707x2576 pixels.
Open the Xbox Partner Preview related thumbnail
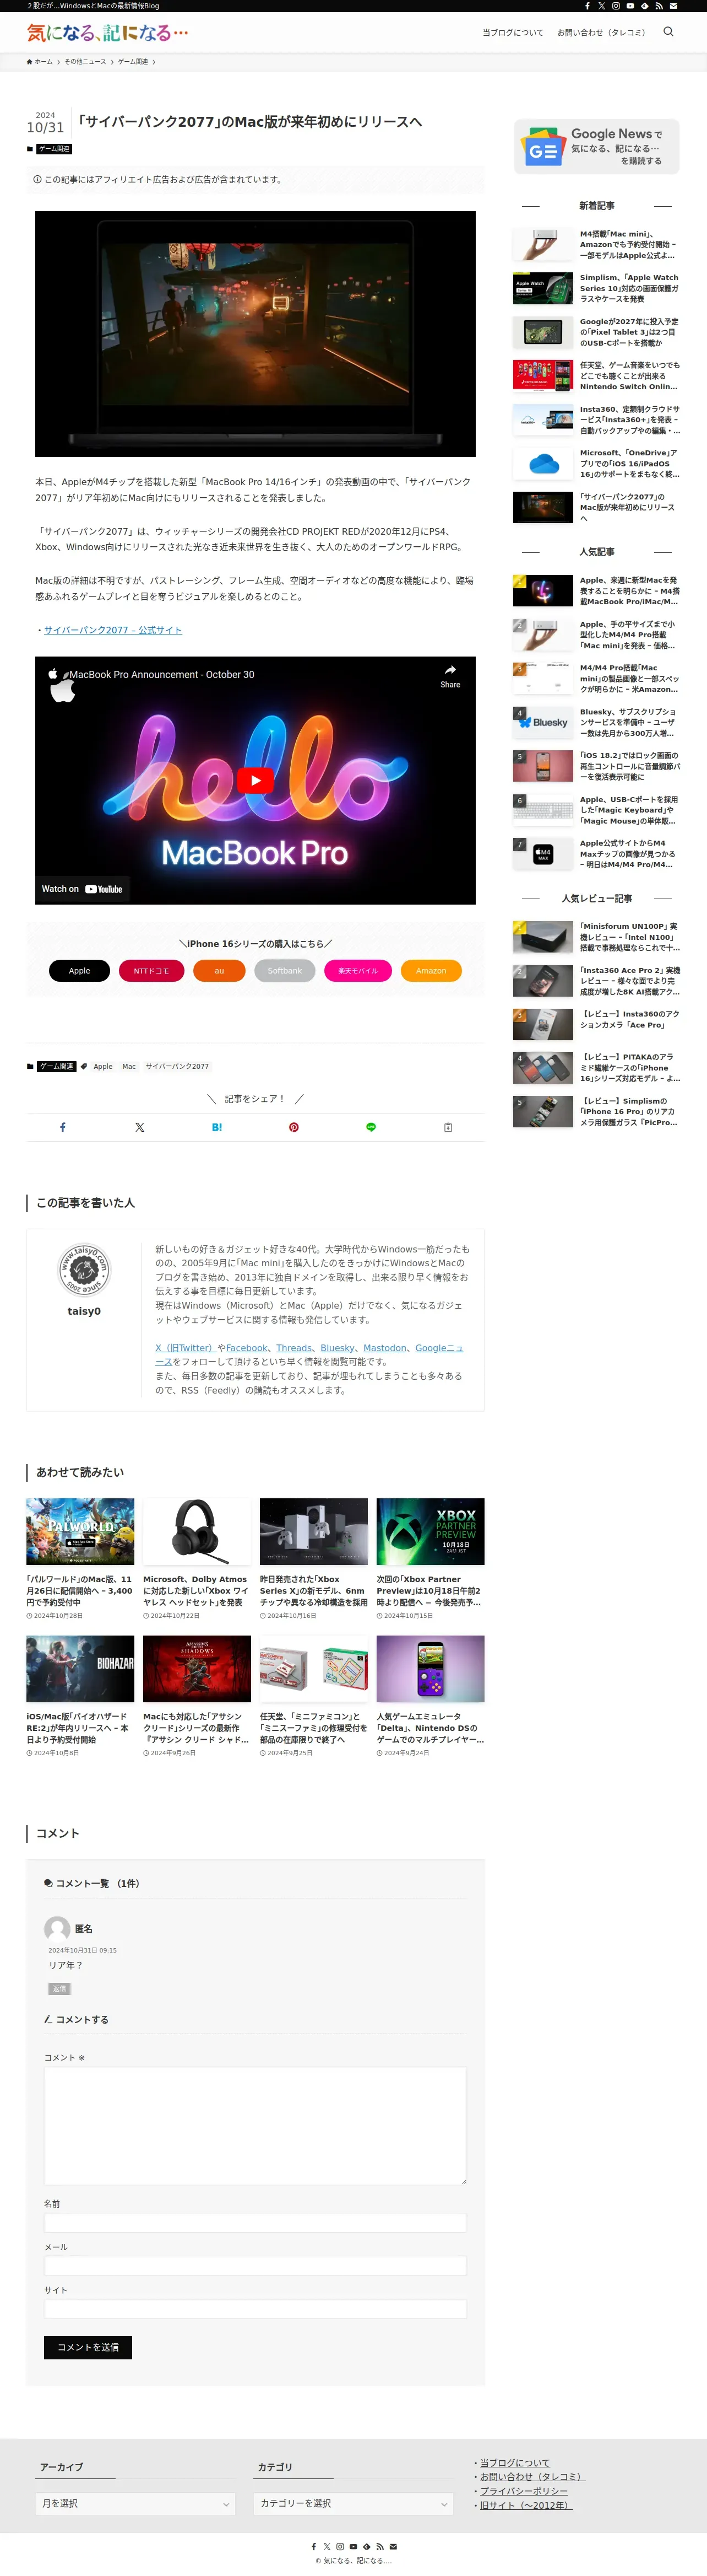[431, 1531]
